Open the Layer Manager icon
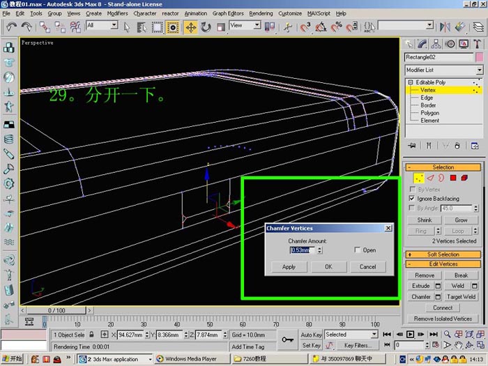 478,27
